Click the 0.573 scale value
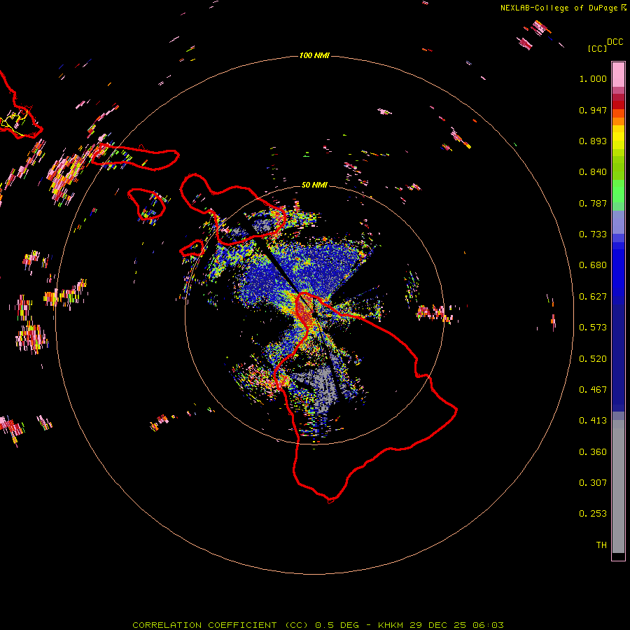 (593, 328)
